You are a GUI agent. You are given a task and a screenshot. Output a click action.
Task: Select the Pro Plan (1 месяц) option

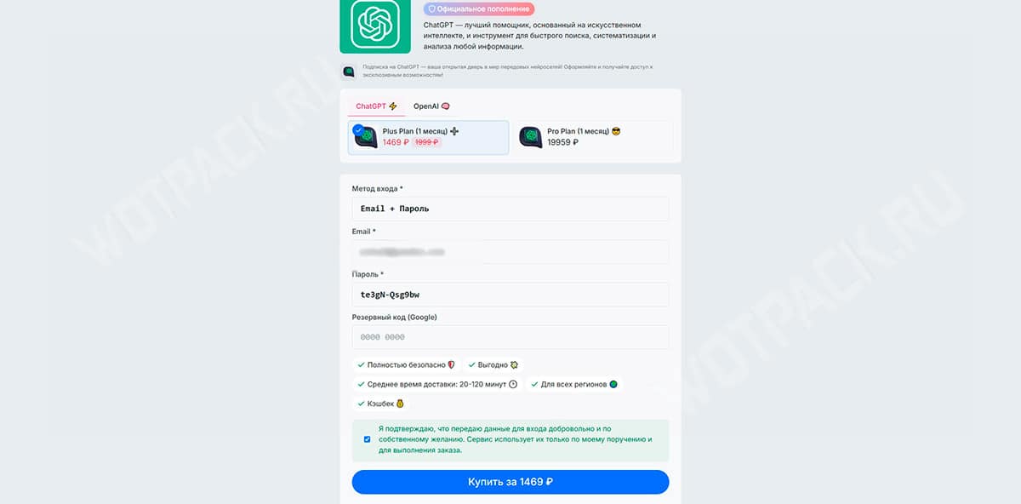coord(593,137)
